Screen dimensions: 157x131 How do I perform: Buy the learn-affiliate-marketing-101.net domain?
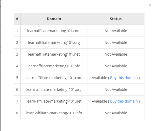point(124,101)
